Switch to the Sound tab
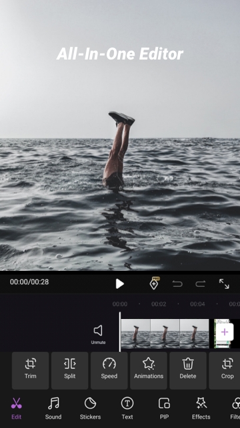This screenshot has height=428, width=240. (53, 409)
